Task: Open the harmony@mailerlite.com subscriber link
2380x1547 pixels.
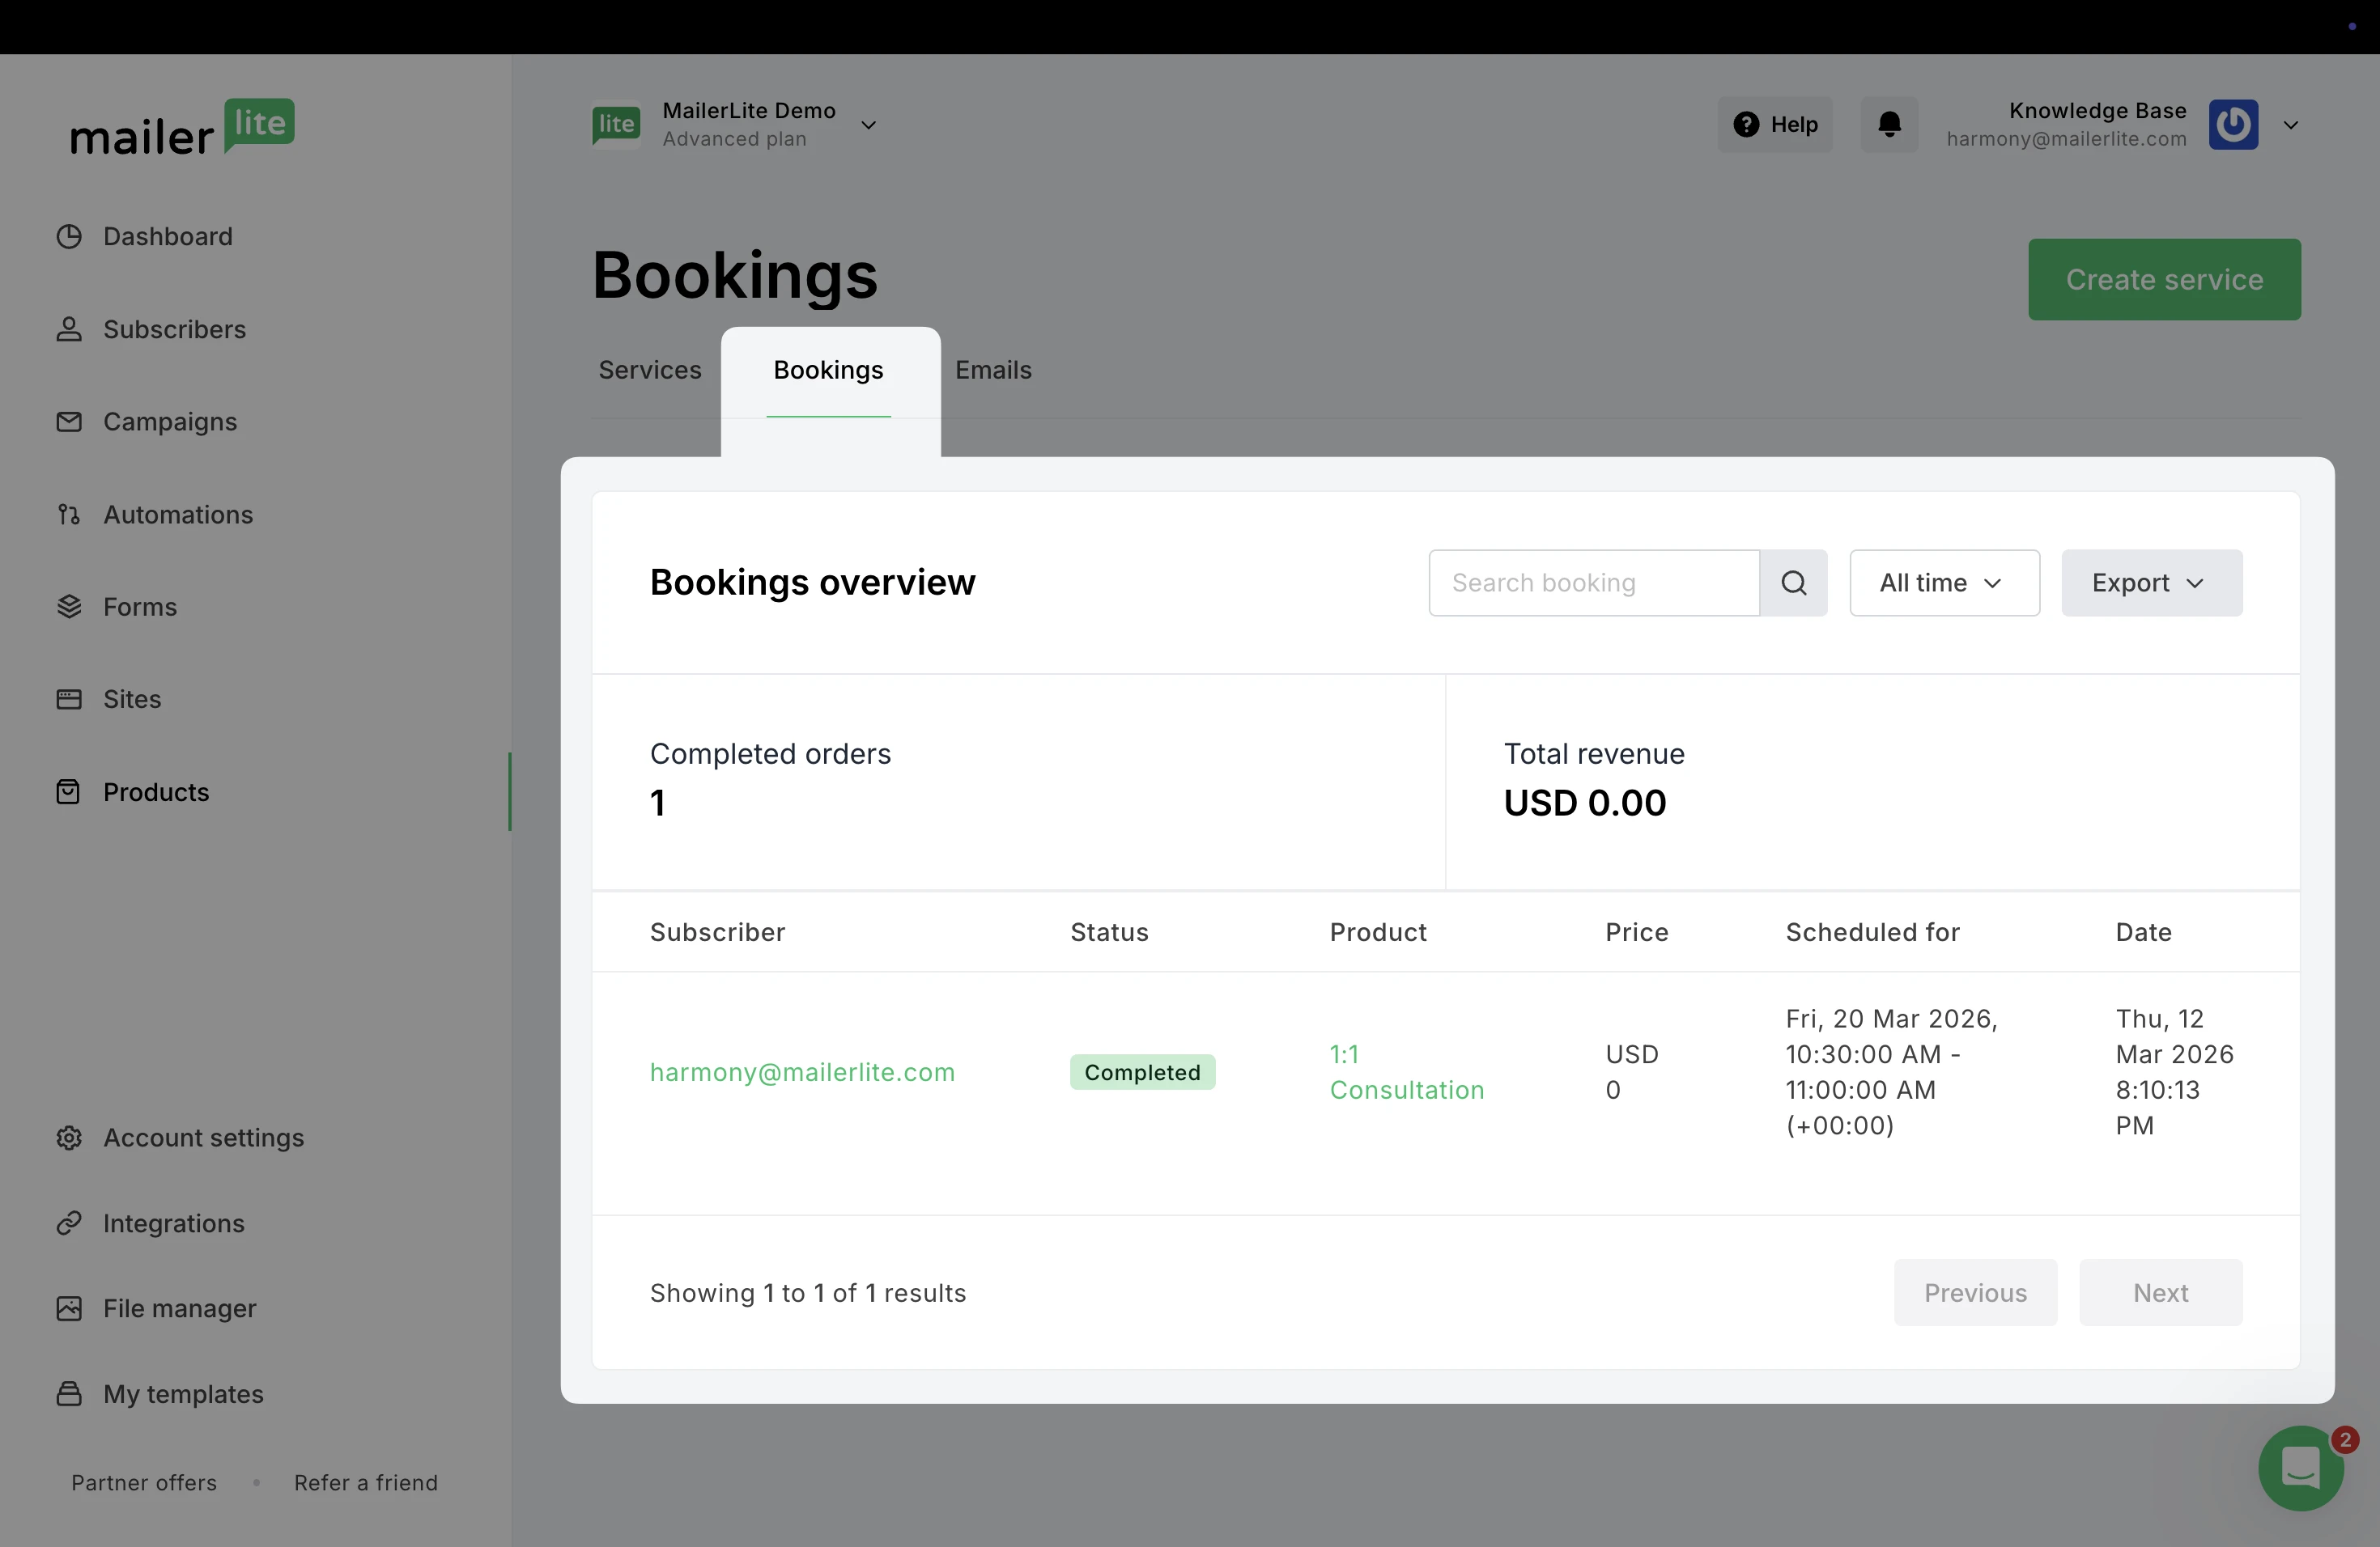Action: coord(802,1072)
